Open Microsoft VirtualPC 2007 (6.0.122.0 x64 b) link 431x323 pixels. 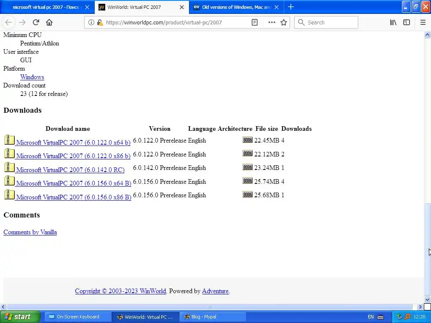tap(73, 142)
